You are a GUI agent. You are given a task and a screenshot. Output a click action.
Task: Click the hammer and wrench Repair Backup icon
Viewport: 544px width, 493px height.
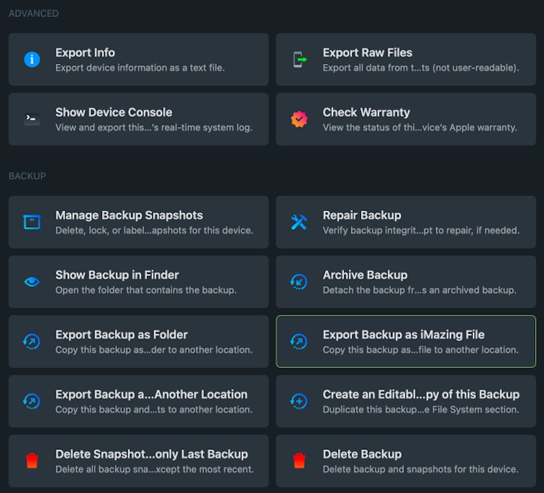pos(299,222)
